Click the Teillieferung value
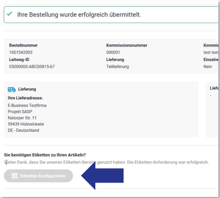This screenshot has height=198, width=220. click(x=118, y=67)
